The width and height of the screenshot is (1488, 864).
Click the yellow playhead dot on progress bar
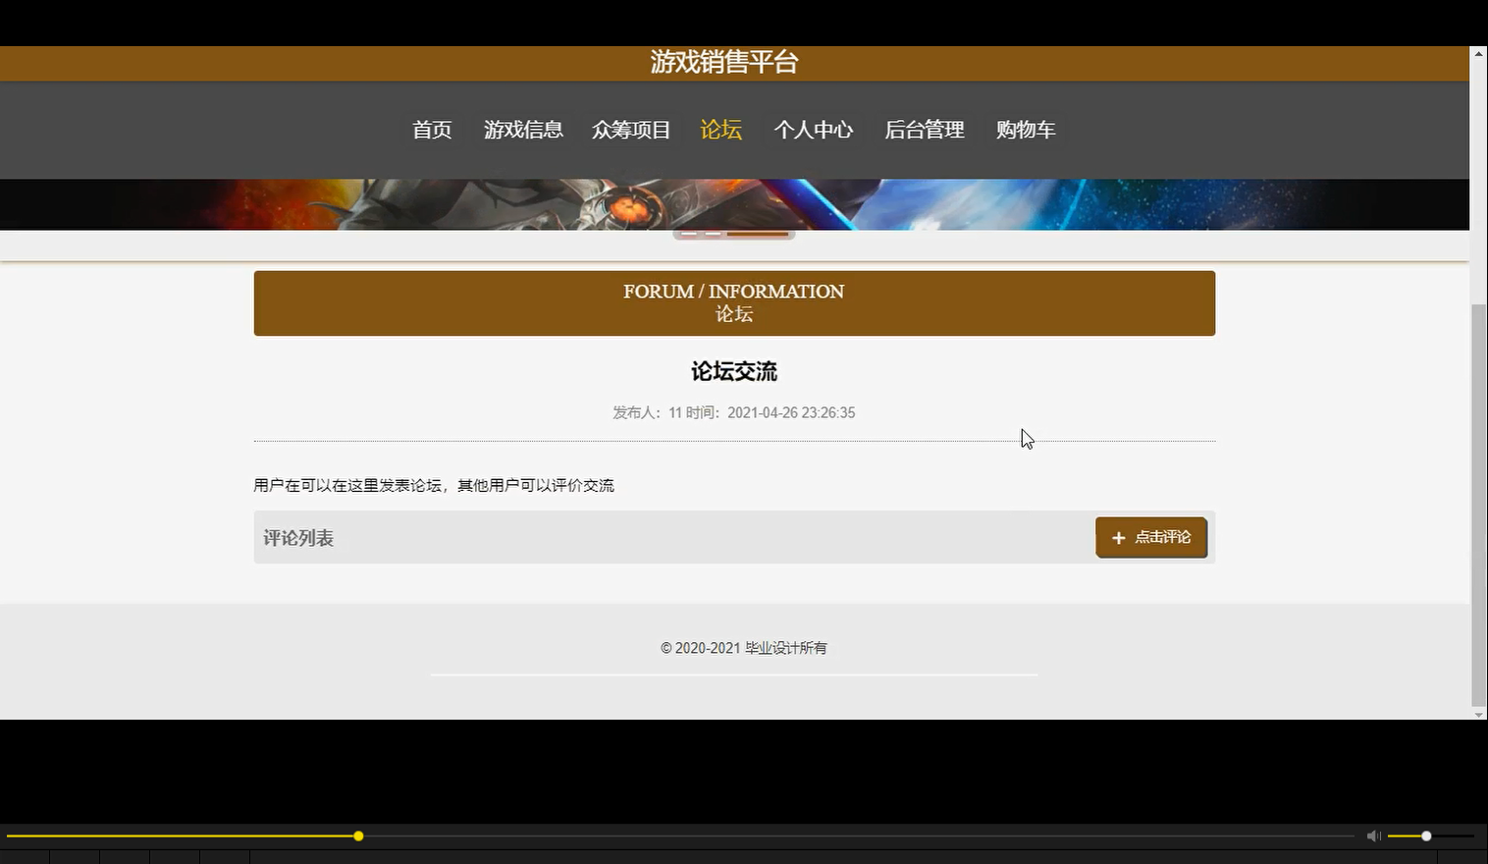pyautogui.click(x=357, y=836)
